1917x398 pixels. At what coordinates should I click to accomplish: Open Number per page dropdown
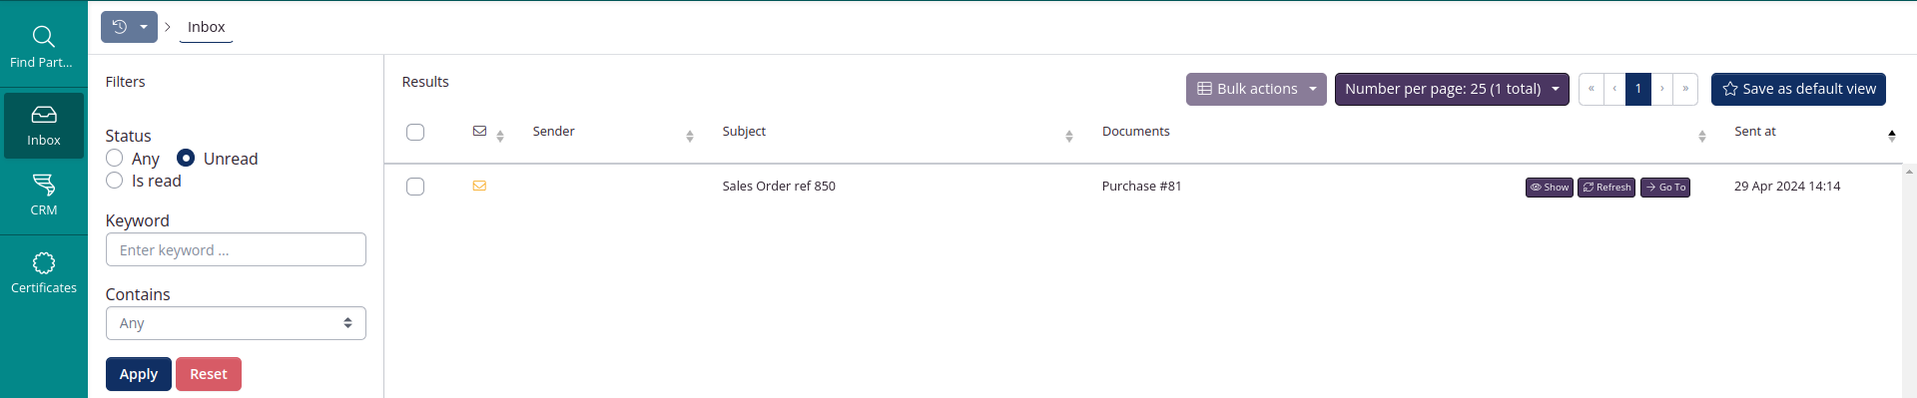coord(1452,89)
